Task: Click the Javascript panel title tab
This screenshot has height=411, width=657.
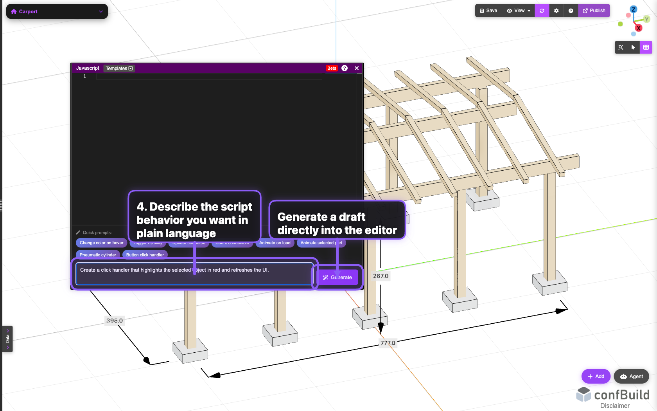Action: 87,68
